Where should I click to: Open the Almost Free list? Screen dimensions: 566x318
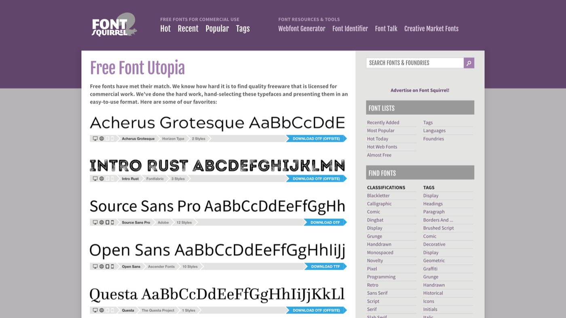pyautogui.click(x=379, y=155)
